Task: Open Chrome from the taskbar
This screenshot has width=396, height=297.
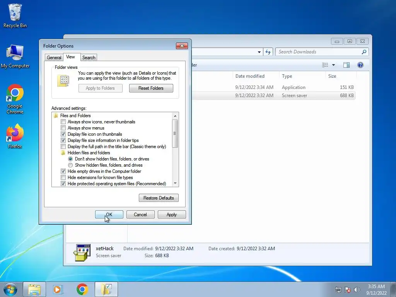Action: (82, 289)
